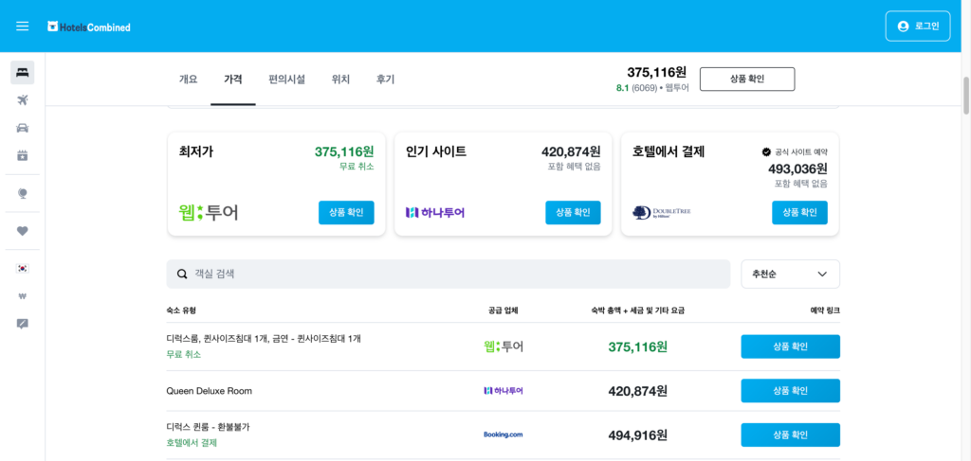Select the hotels bed icon in sidebar
Viewport: 971px width, 461px height.
tap(23, 72)
